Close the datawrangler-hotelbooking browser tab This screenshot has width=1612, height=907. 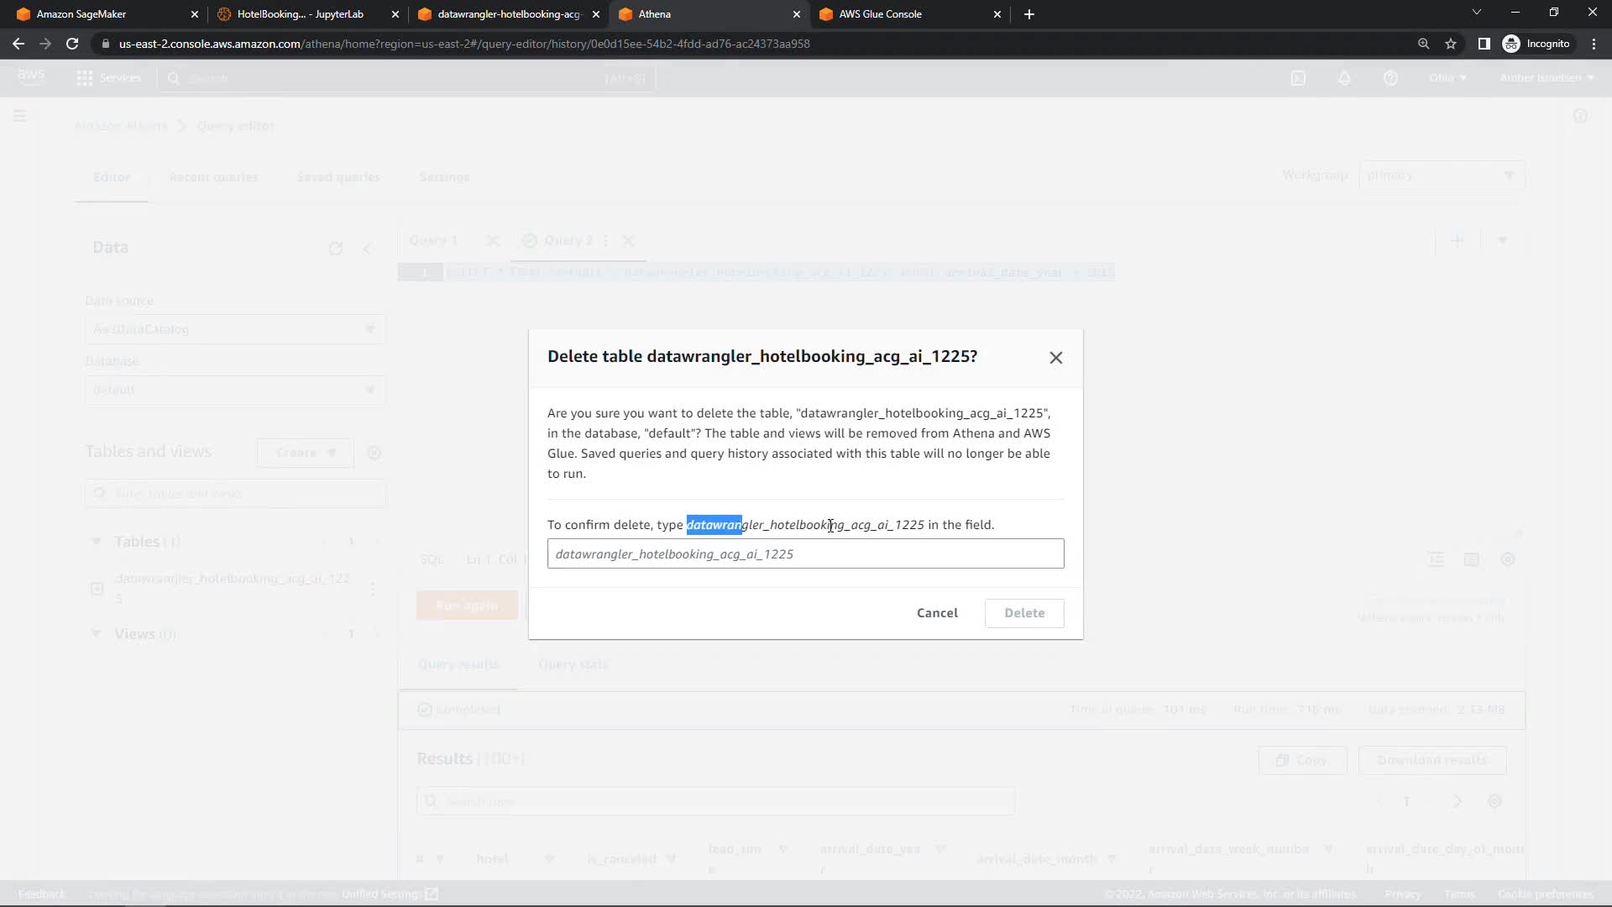pyautogui.click(x=595, y=14)
